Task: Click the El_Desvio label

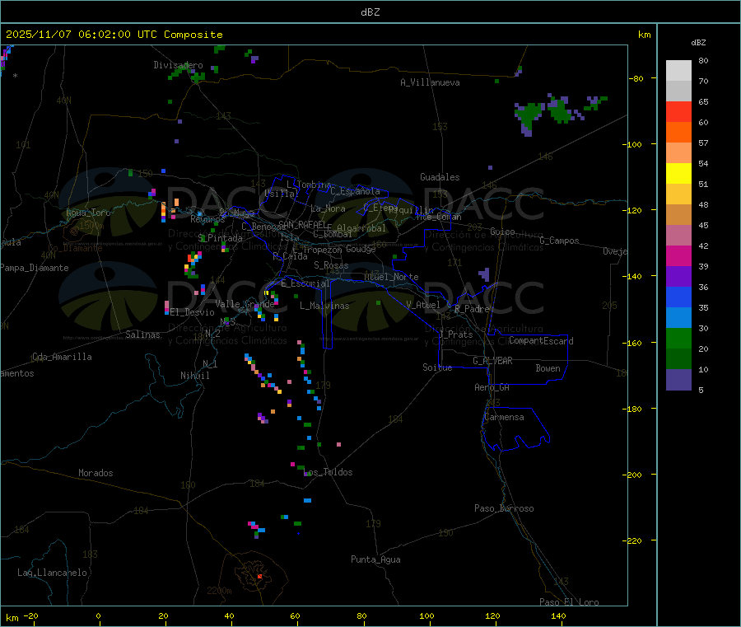Action: pyautogui.click(x=193, y=312)
